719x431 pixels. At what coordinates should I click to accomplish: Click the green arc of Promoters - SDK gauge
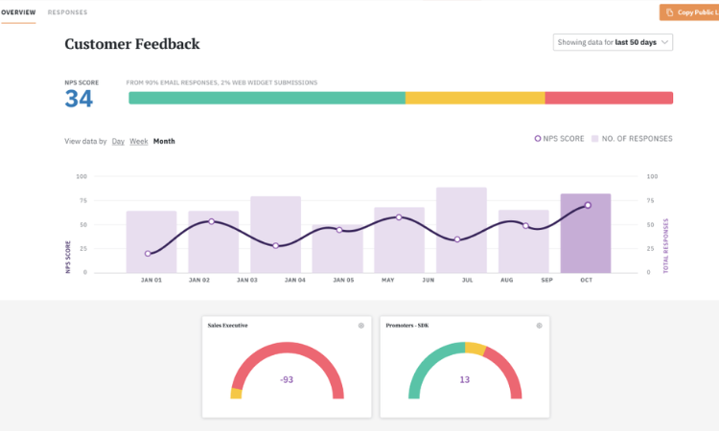pyautogui.click(x=427, y=362)
